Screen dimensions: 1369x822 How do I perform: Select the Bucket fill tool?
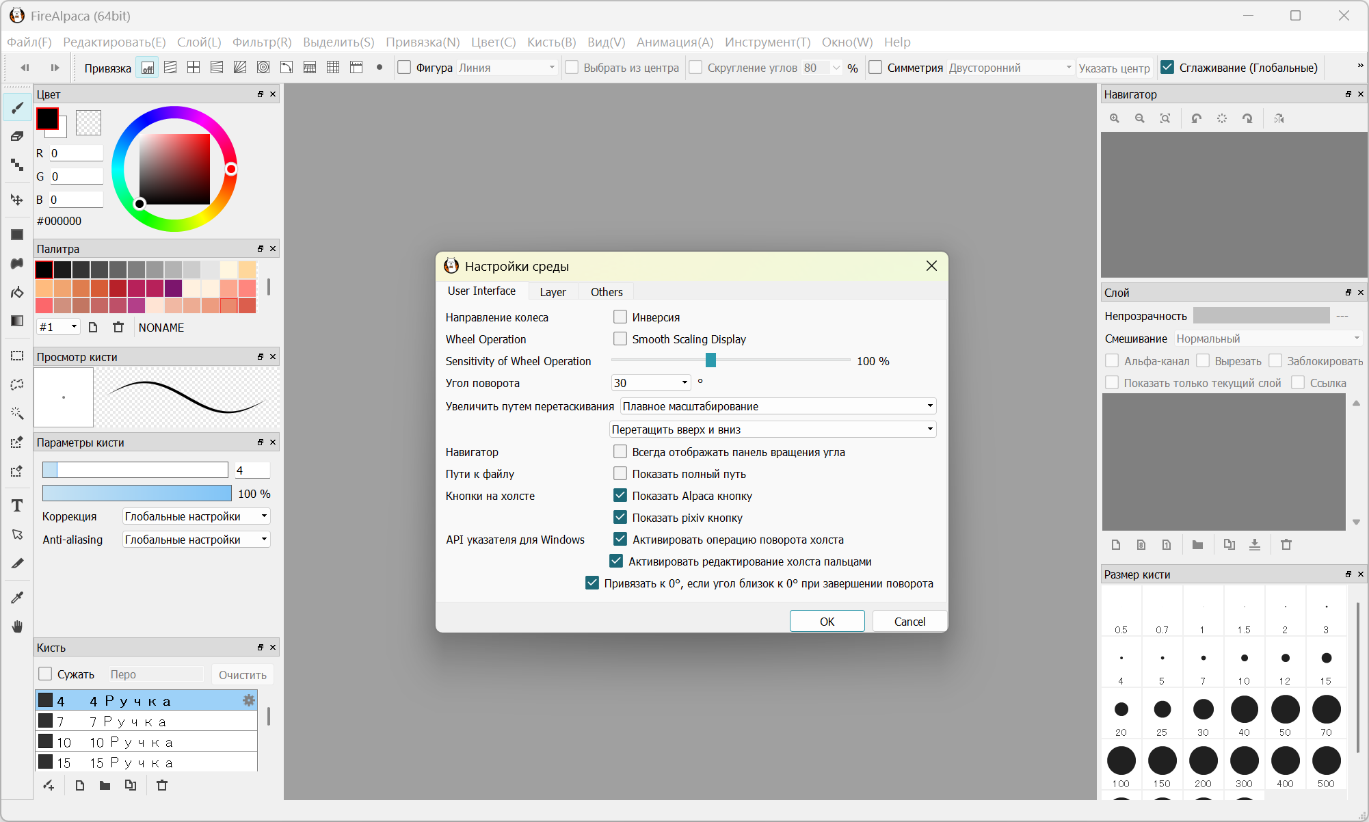(17, 292)
